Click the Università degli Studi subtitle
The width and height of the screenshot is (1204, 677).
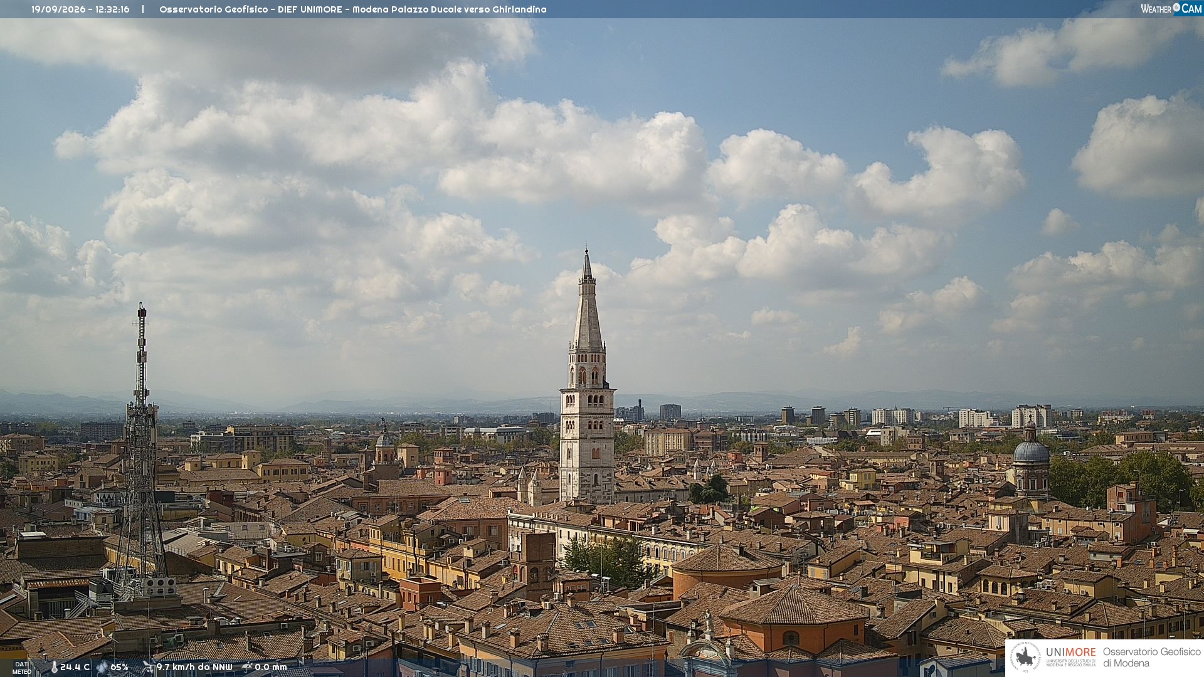(1070, 663)
